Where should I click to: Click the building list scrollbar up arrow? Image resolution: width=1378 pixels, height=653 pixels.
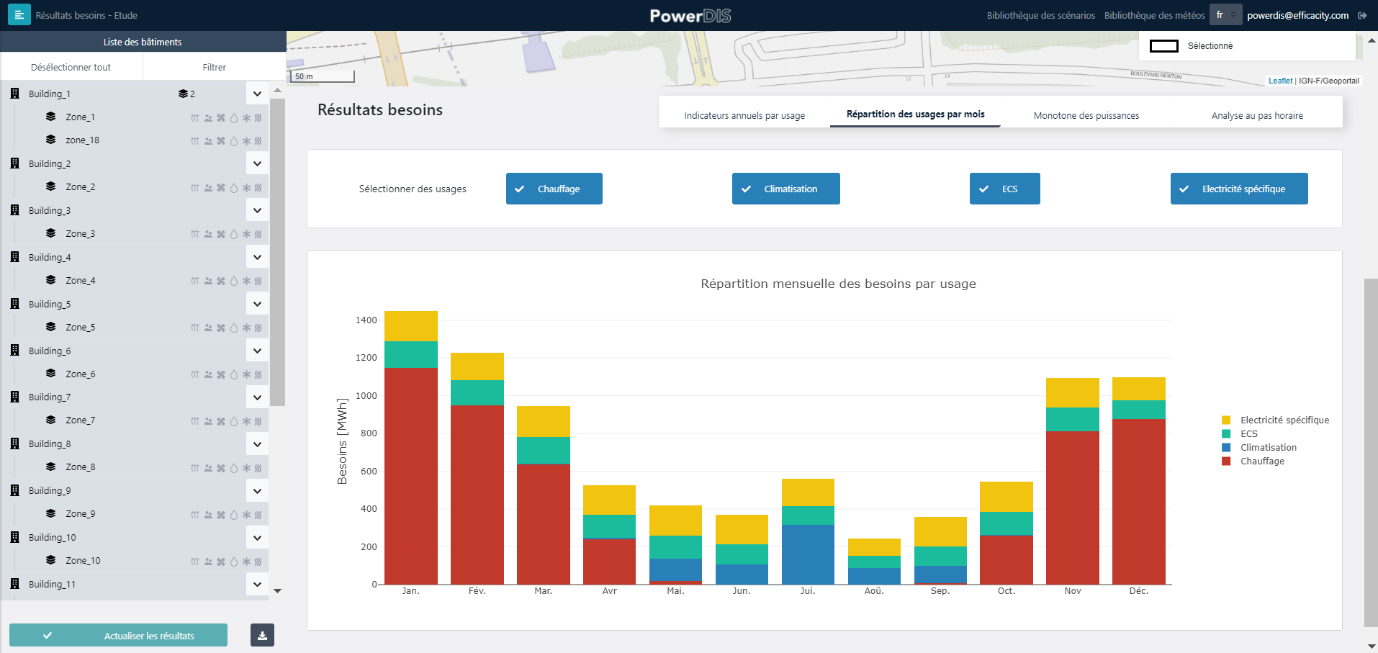(277, 91)
